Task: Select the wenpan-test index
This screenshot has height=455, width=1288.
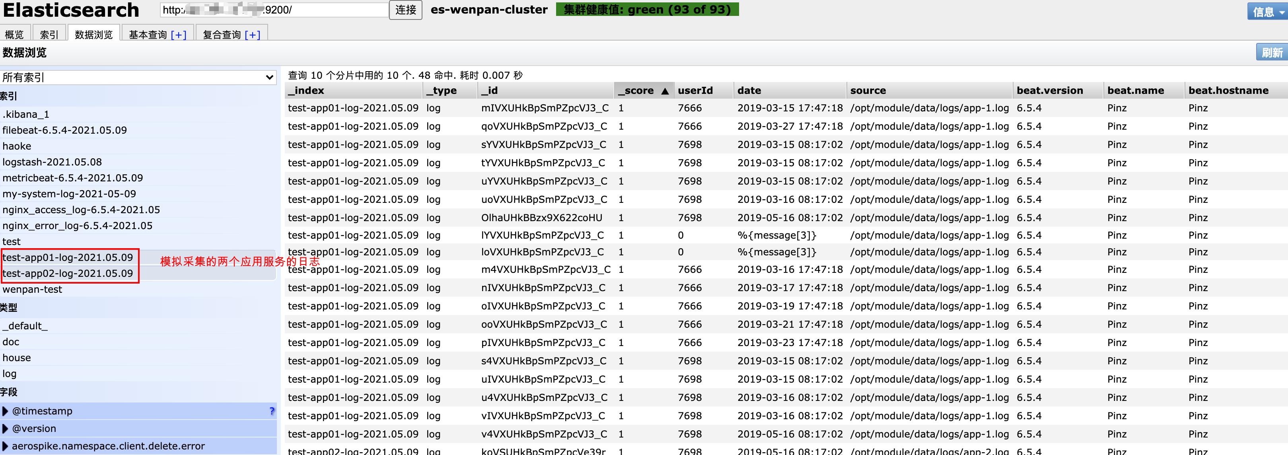Action: [x=138, y=290]
